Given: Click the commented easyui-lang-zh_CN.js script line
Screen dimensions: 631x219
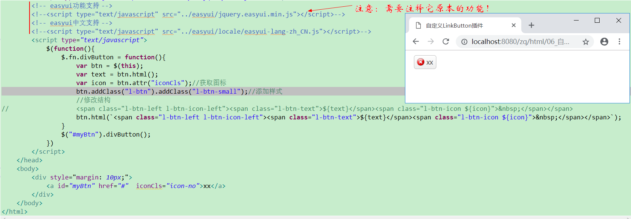Looking at the screenshot, I should (x=201, y=31).
